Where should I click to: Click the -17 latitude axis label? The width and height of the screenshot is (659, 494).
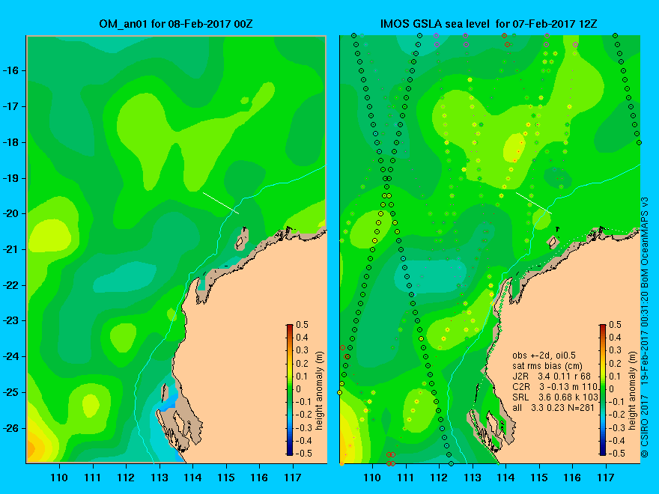click(x=10, y=106)
